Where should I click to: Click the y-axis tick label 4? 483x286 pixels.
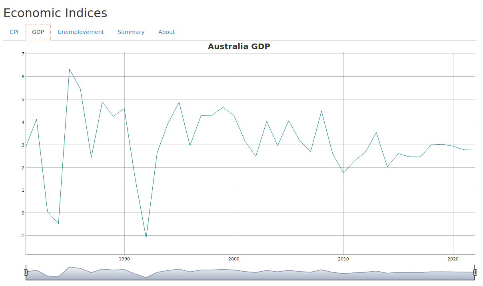[x=23, y=122]
